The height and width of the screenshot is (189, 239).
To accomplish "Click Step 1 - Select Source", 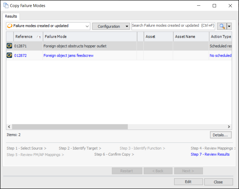I will click(26, 148).
